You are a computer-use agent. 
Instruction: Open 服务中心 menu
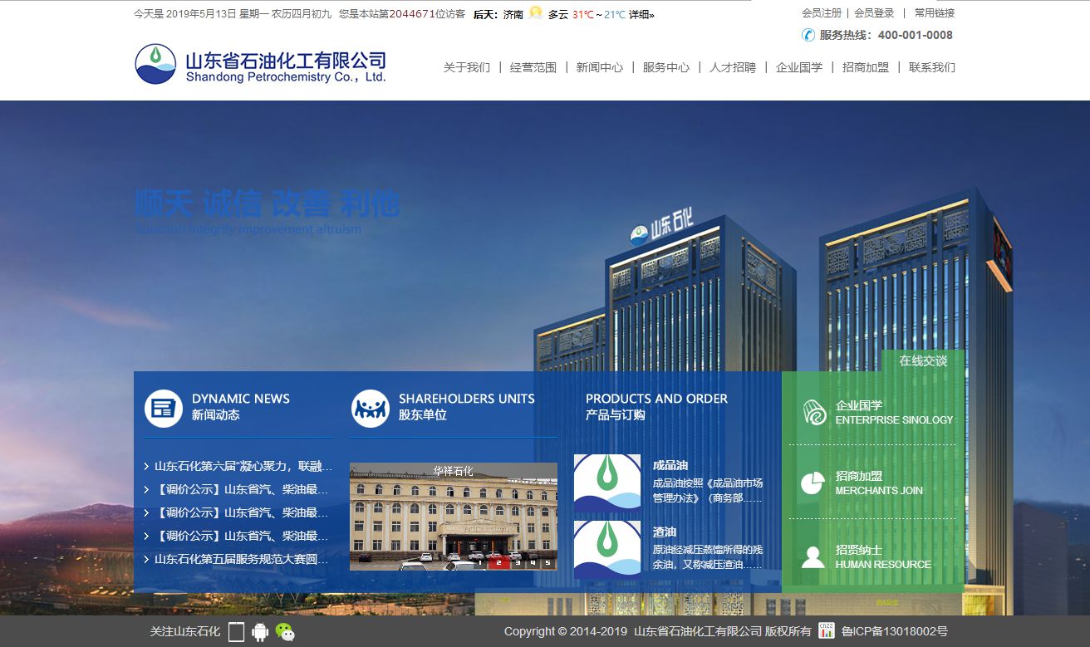click(666, 67)
